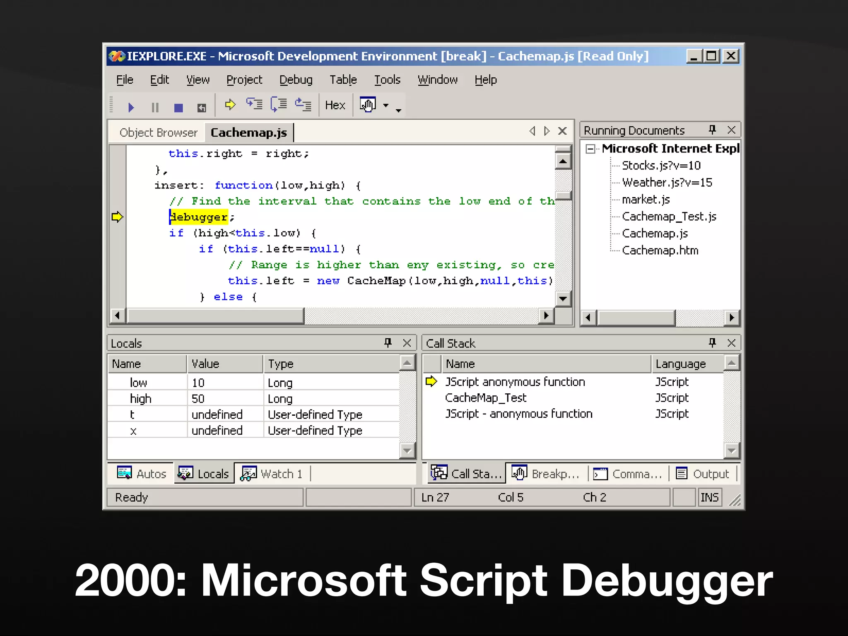The image size is (848, 636).
Task: Toggle Hex display button
Action: [335, 105]
